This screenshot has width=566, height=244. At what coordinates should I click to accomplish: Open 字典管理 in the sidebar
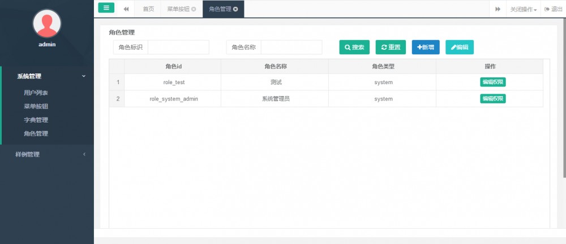36,120
